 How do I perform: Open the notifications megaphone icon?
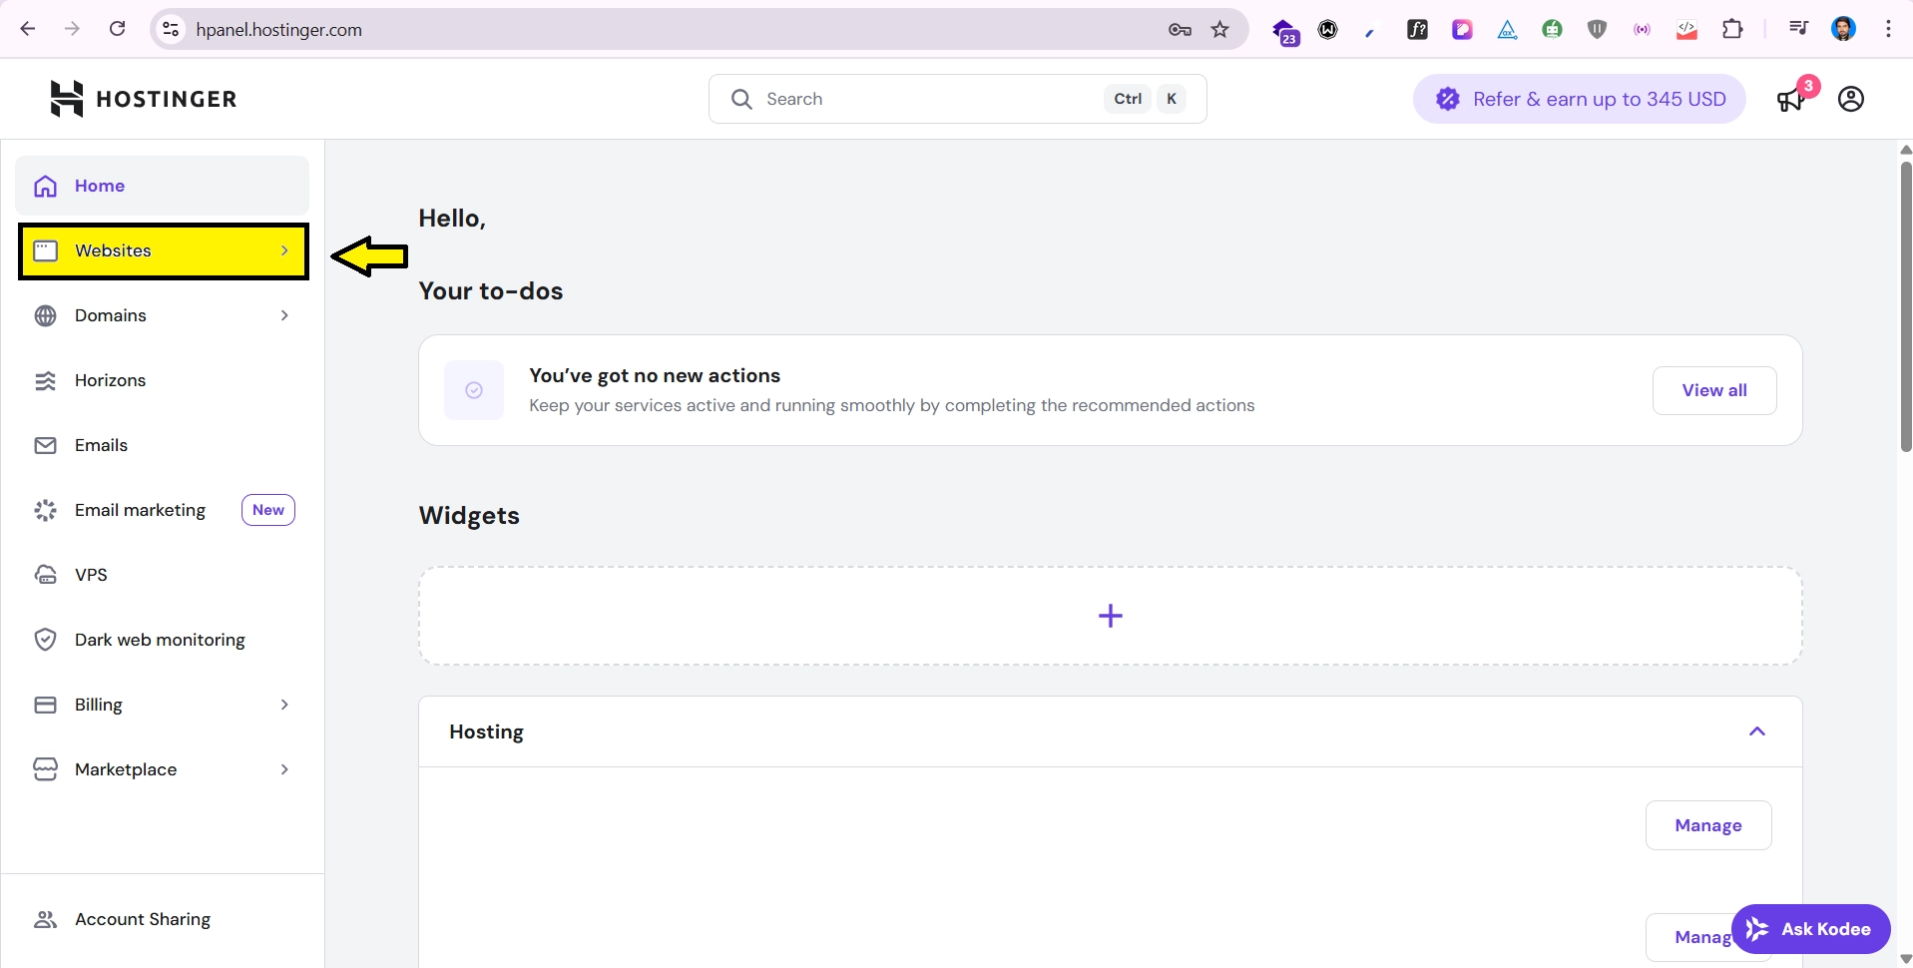[1791, 100]
